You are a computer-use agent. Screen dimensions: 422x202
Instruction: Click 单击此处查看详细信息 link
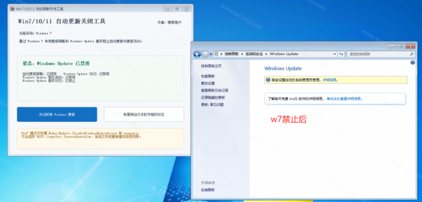point(345,99)
